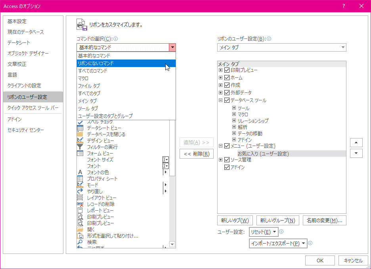The width and height of the screenshot is (371, 269).
Task: Click the フォントの色 letter A icon
Action: coord(80,172)
